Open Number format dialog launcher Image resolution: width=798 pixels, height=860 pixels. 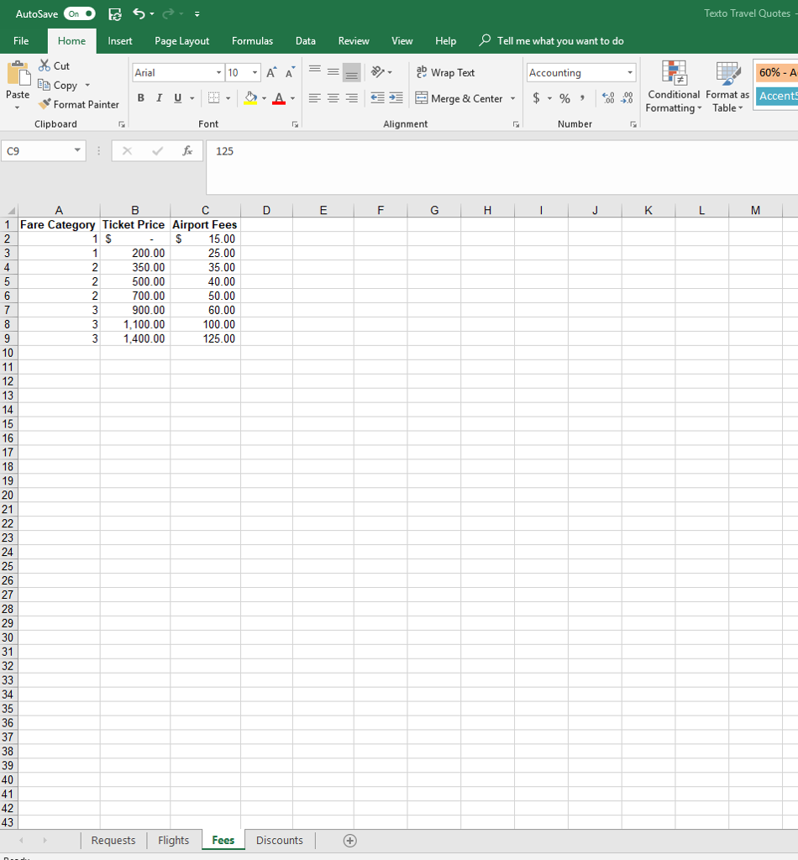point(633,124)
